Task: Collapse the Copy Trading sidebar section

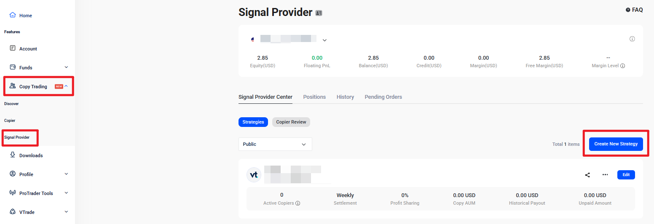Action: pos(66,86)
